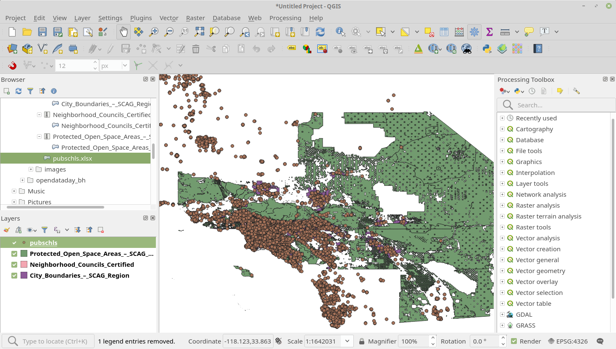Screen dimensions: 616x349
Task: Disable the Render checkbox in the status bar
Action: click(x=514, y=341)
